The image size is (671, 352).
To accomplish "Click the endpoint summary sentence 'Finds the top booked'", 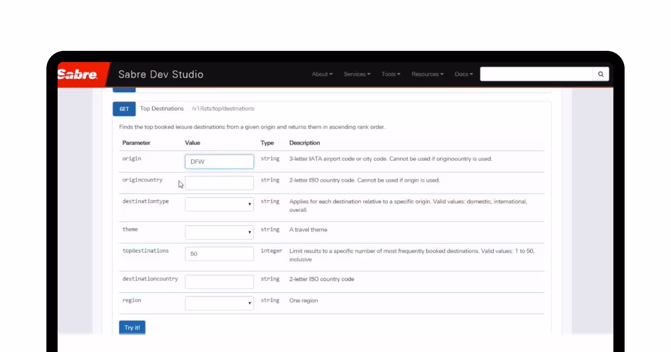I will click(x=252, y=127).
